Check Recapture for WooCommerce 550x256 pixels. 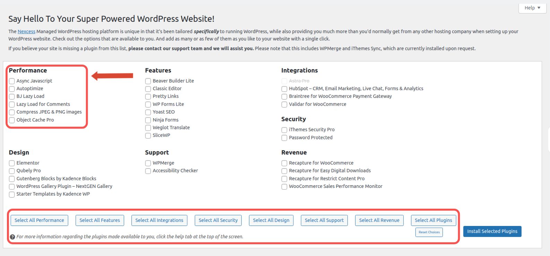pyautogui.click(x=284, y=163)
